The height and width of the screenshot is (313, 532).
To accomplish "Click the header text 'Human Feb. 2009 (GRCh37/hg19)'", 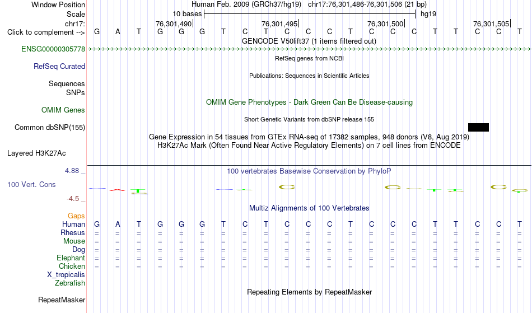I will point(246,4).
